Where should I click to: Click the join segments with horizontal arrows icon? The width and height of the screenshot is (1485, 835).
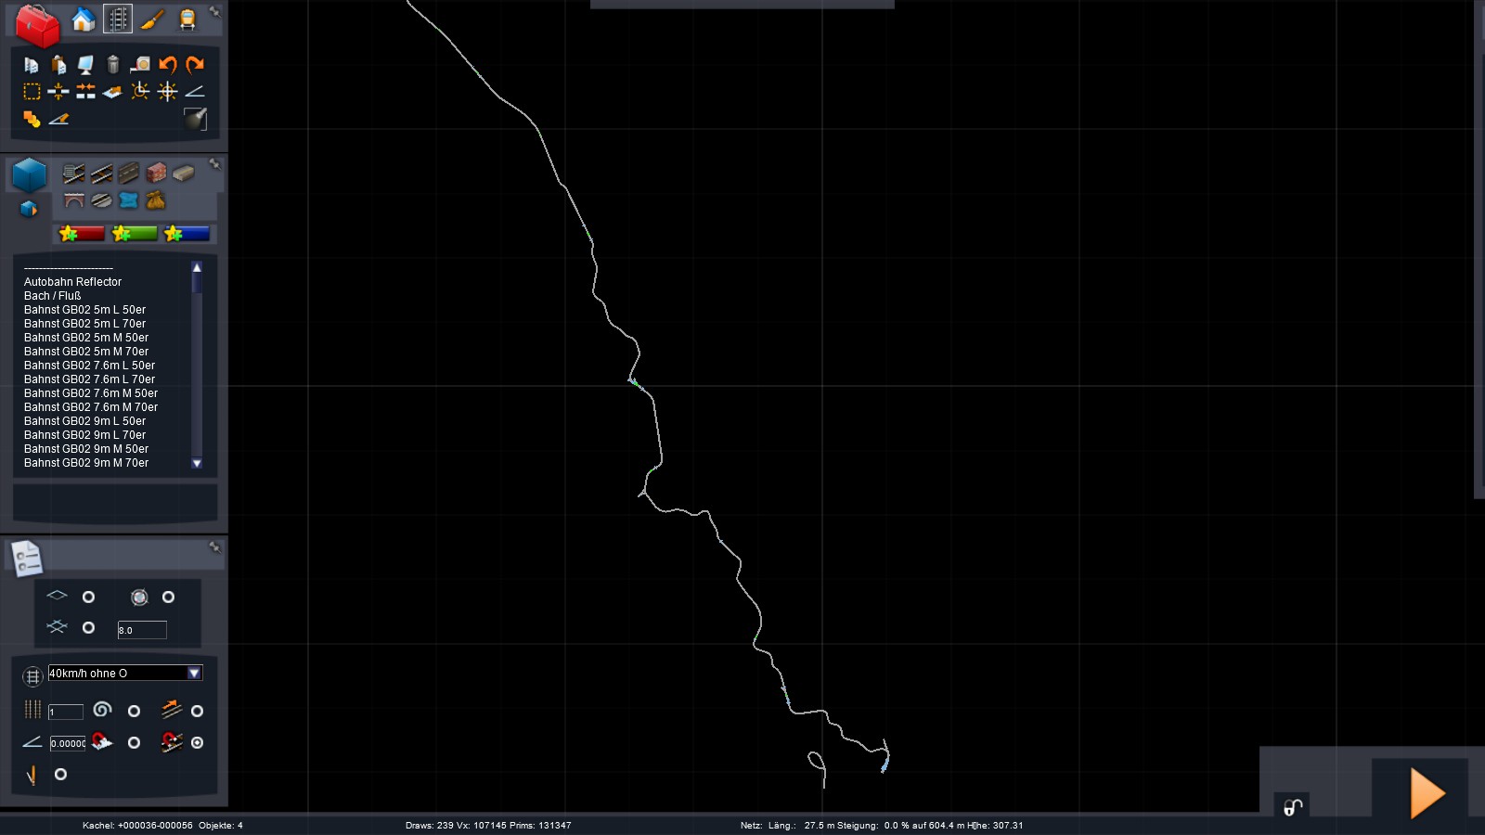point(85,91)
